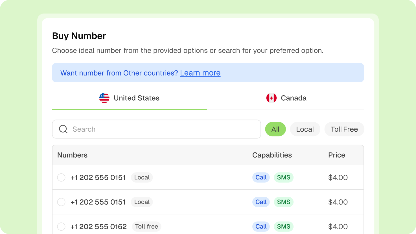Focus the Search text field
The image size is (416, 234).
(164, 129)
